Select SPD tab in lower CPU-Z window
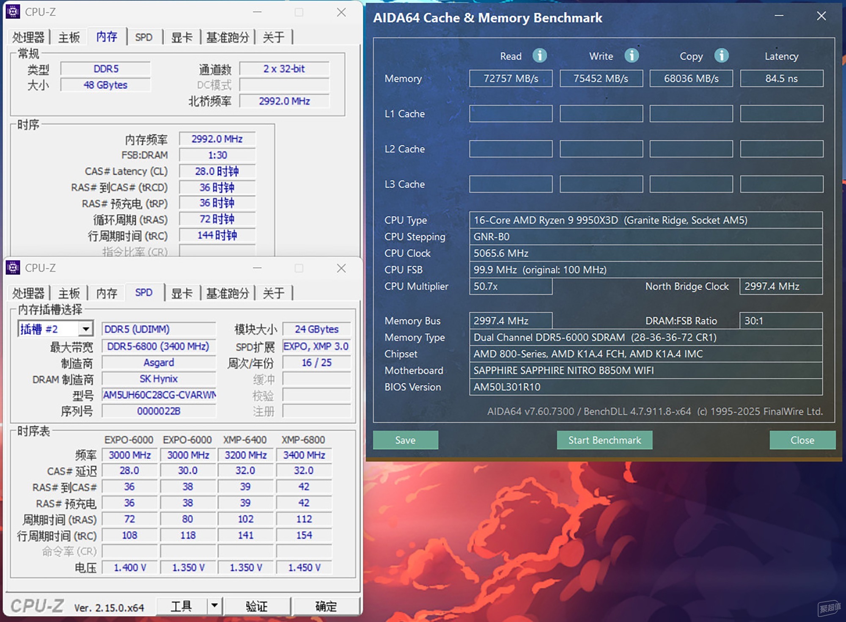Image resolution: width=846 pixels, height=622 pixels. pyautogui.click(x=144, y=292)
